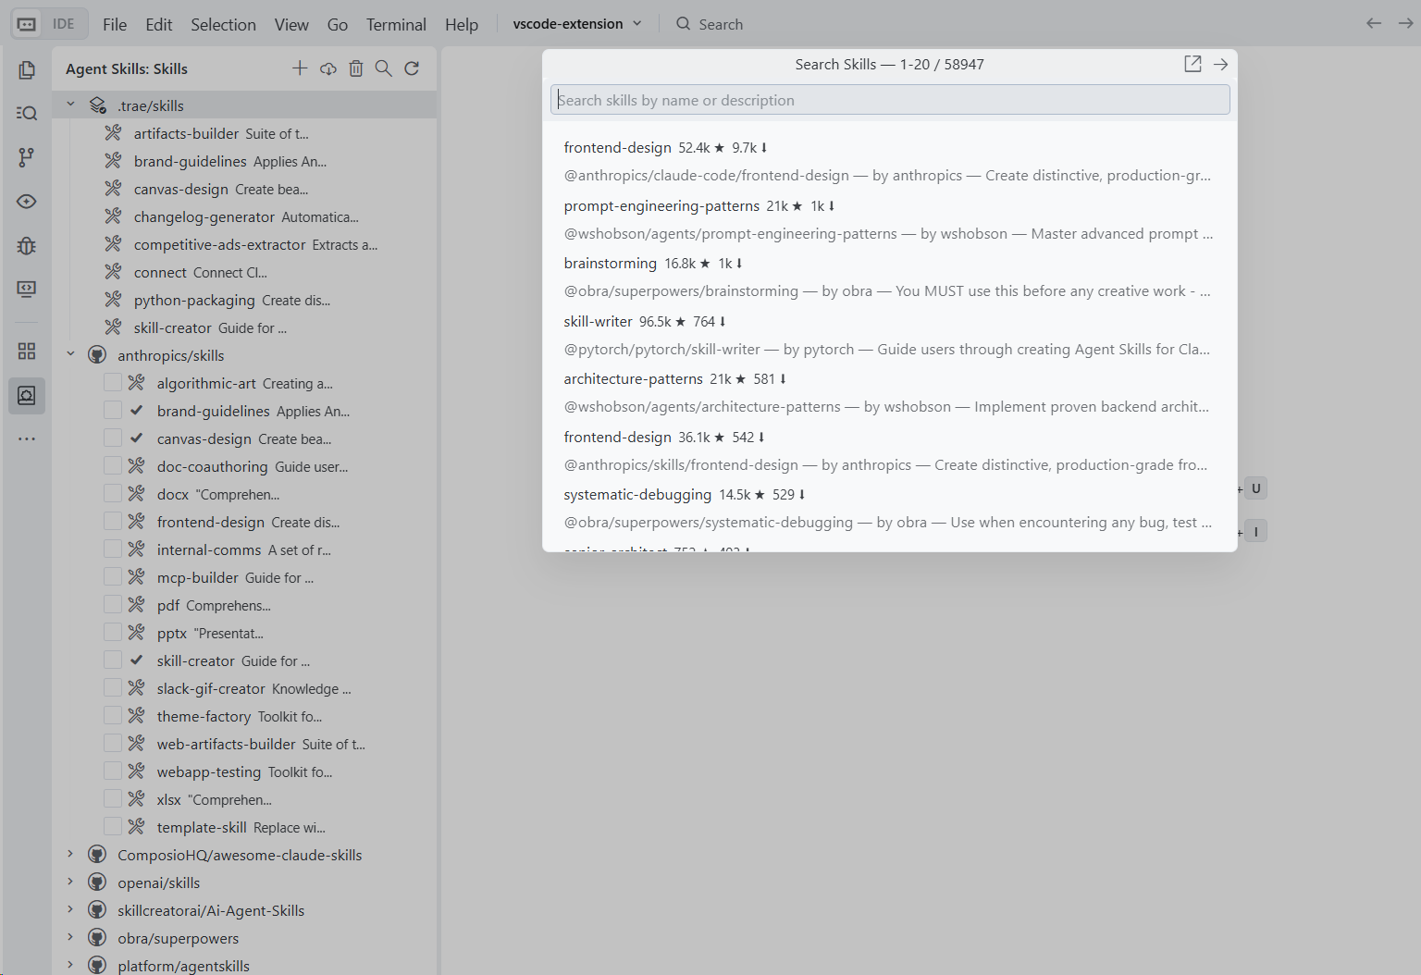Open the Selection menu
This screenshot has height=975, width=1421.
pyautogui.click(x=223, y=24)
